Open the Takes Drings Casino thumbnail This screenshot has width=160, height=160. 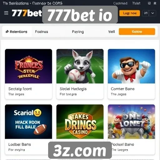[80, 122]
